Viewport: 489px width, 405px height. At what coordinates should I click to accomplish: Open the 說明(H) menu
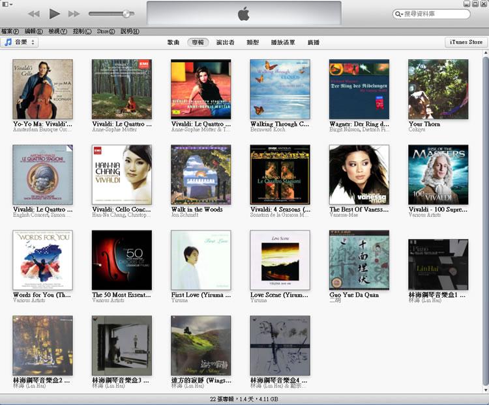click(130, 31)
